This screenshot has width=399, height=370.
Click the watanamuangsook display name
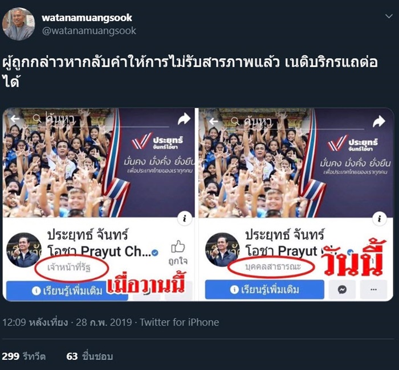pos(87,18)
